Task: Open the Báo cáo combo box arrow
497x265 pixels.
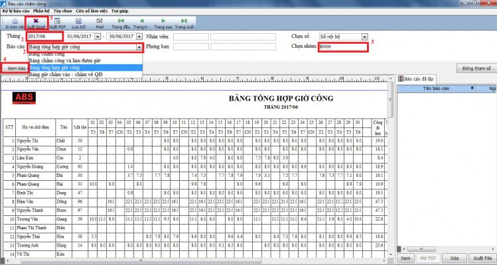Action: click(x=139, y=48)
